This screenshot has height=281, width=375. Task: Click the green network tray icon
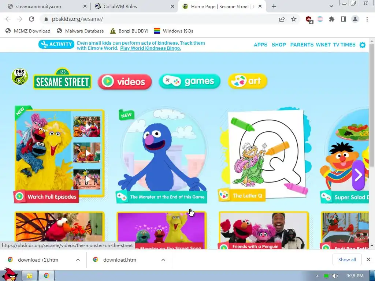pyautogui.click(x=326, y=276)
